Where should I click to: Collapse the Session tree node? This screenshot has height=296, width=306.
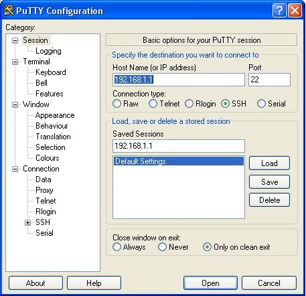(15, 40)
